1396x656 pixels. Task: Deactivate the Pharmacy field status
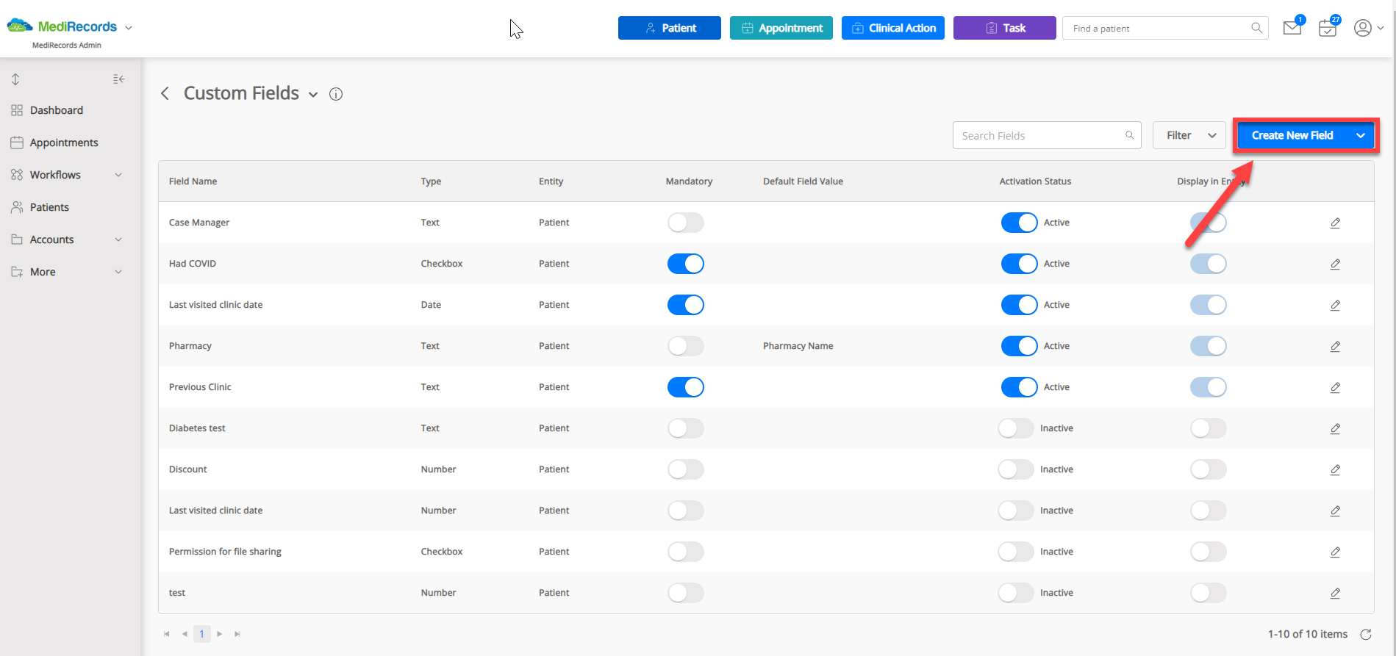tap(1019, 346)
